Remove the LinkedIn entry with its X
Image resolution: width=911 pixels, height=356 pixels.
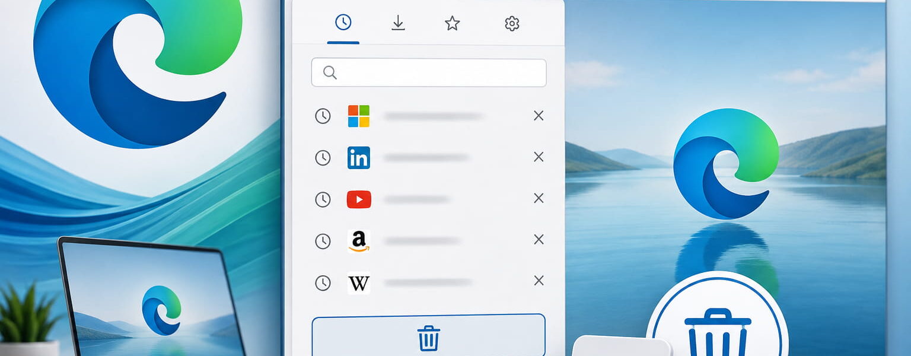point(539,157)
